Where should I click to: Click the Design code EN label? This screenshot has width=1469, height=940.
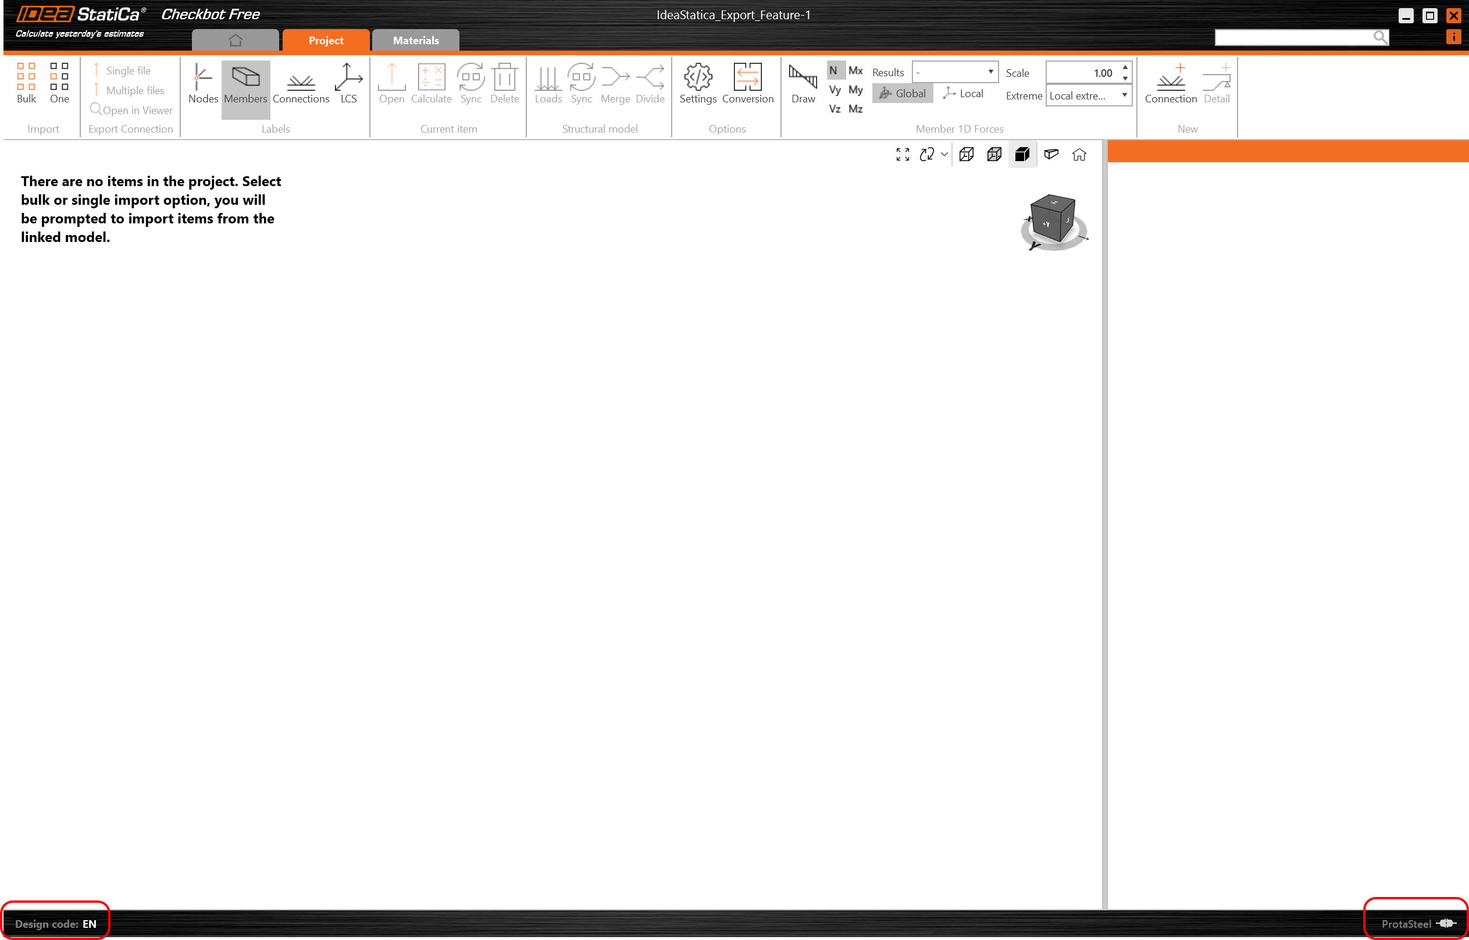(x=55, y=924)
